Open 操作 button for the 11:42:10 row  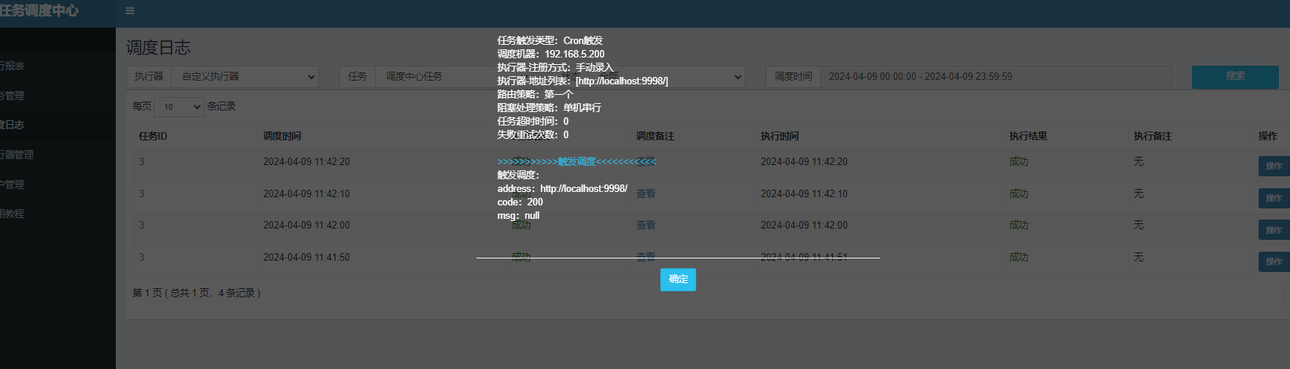coord(1274,198)
